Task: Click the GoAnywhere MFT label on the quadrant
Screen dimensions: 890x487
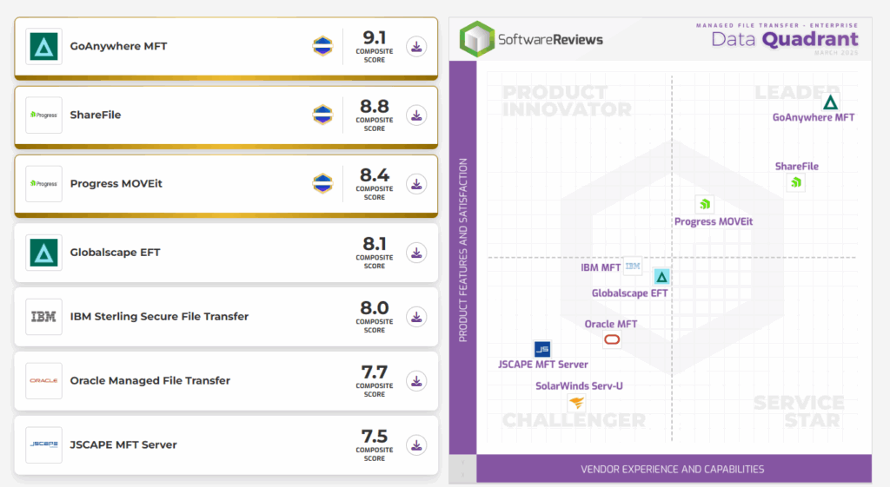Action: (x=814, y=118)
